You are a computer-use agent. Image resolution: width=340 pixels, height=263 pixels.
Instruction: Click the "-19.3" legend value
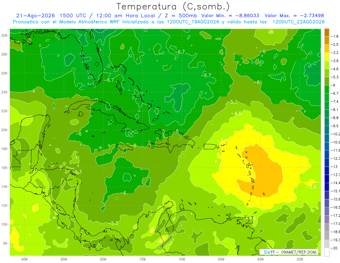(335, 240)
